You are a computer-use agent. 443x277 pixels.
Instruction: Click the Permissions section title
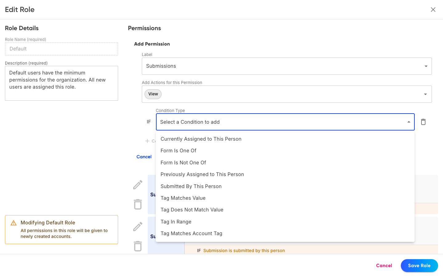(x=144, y=28)
